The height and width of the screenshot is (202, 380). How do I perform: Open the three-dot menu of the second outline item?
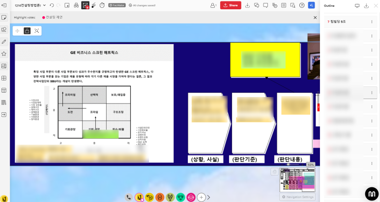tap(372, 36)
